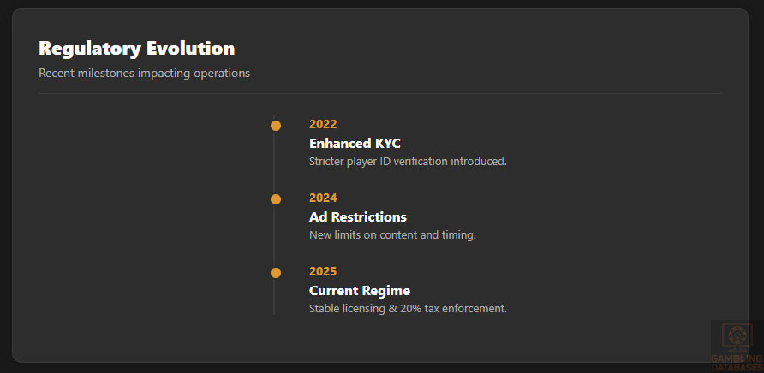Click the "New limits on content and timing" text
764x373 pixels.
point(392,234)
